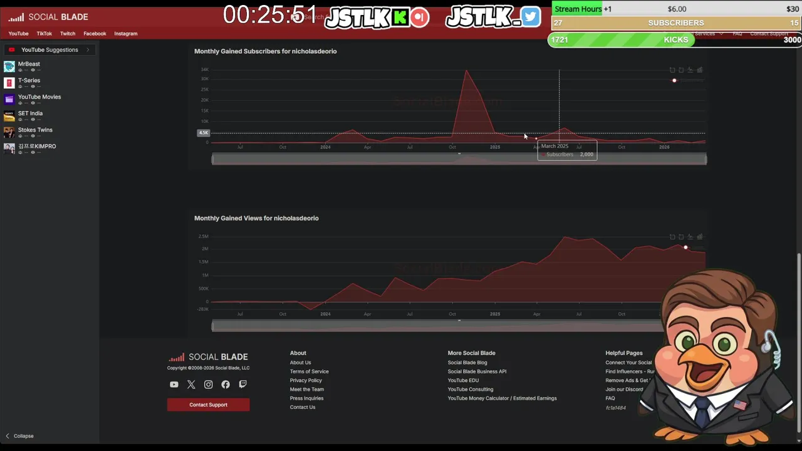
Task: Switch views chart to line view icon
Action: point(690,237)
